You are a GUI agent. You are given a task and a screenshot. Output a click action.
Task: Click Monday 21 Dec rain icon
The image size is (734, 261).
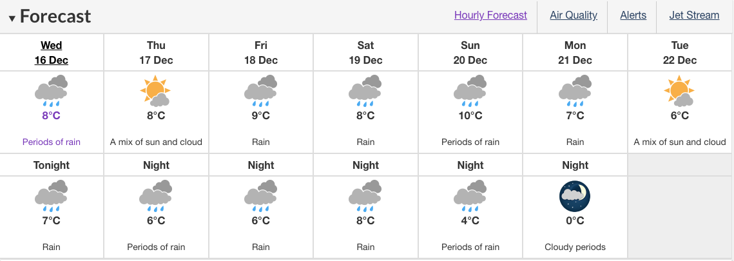pyautogui.click(x=575, y=91)
